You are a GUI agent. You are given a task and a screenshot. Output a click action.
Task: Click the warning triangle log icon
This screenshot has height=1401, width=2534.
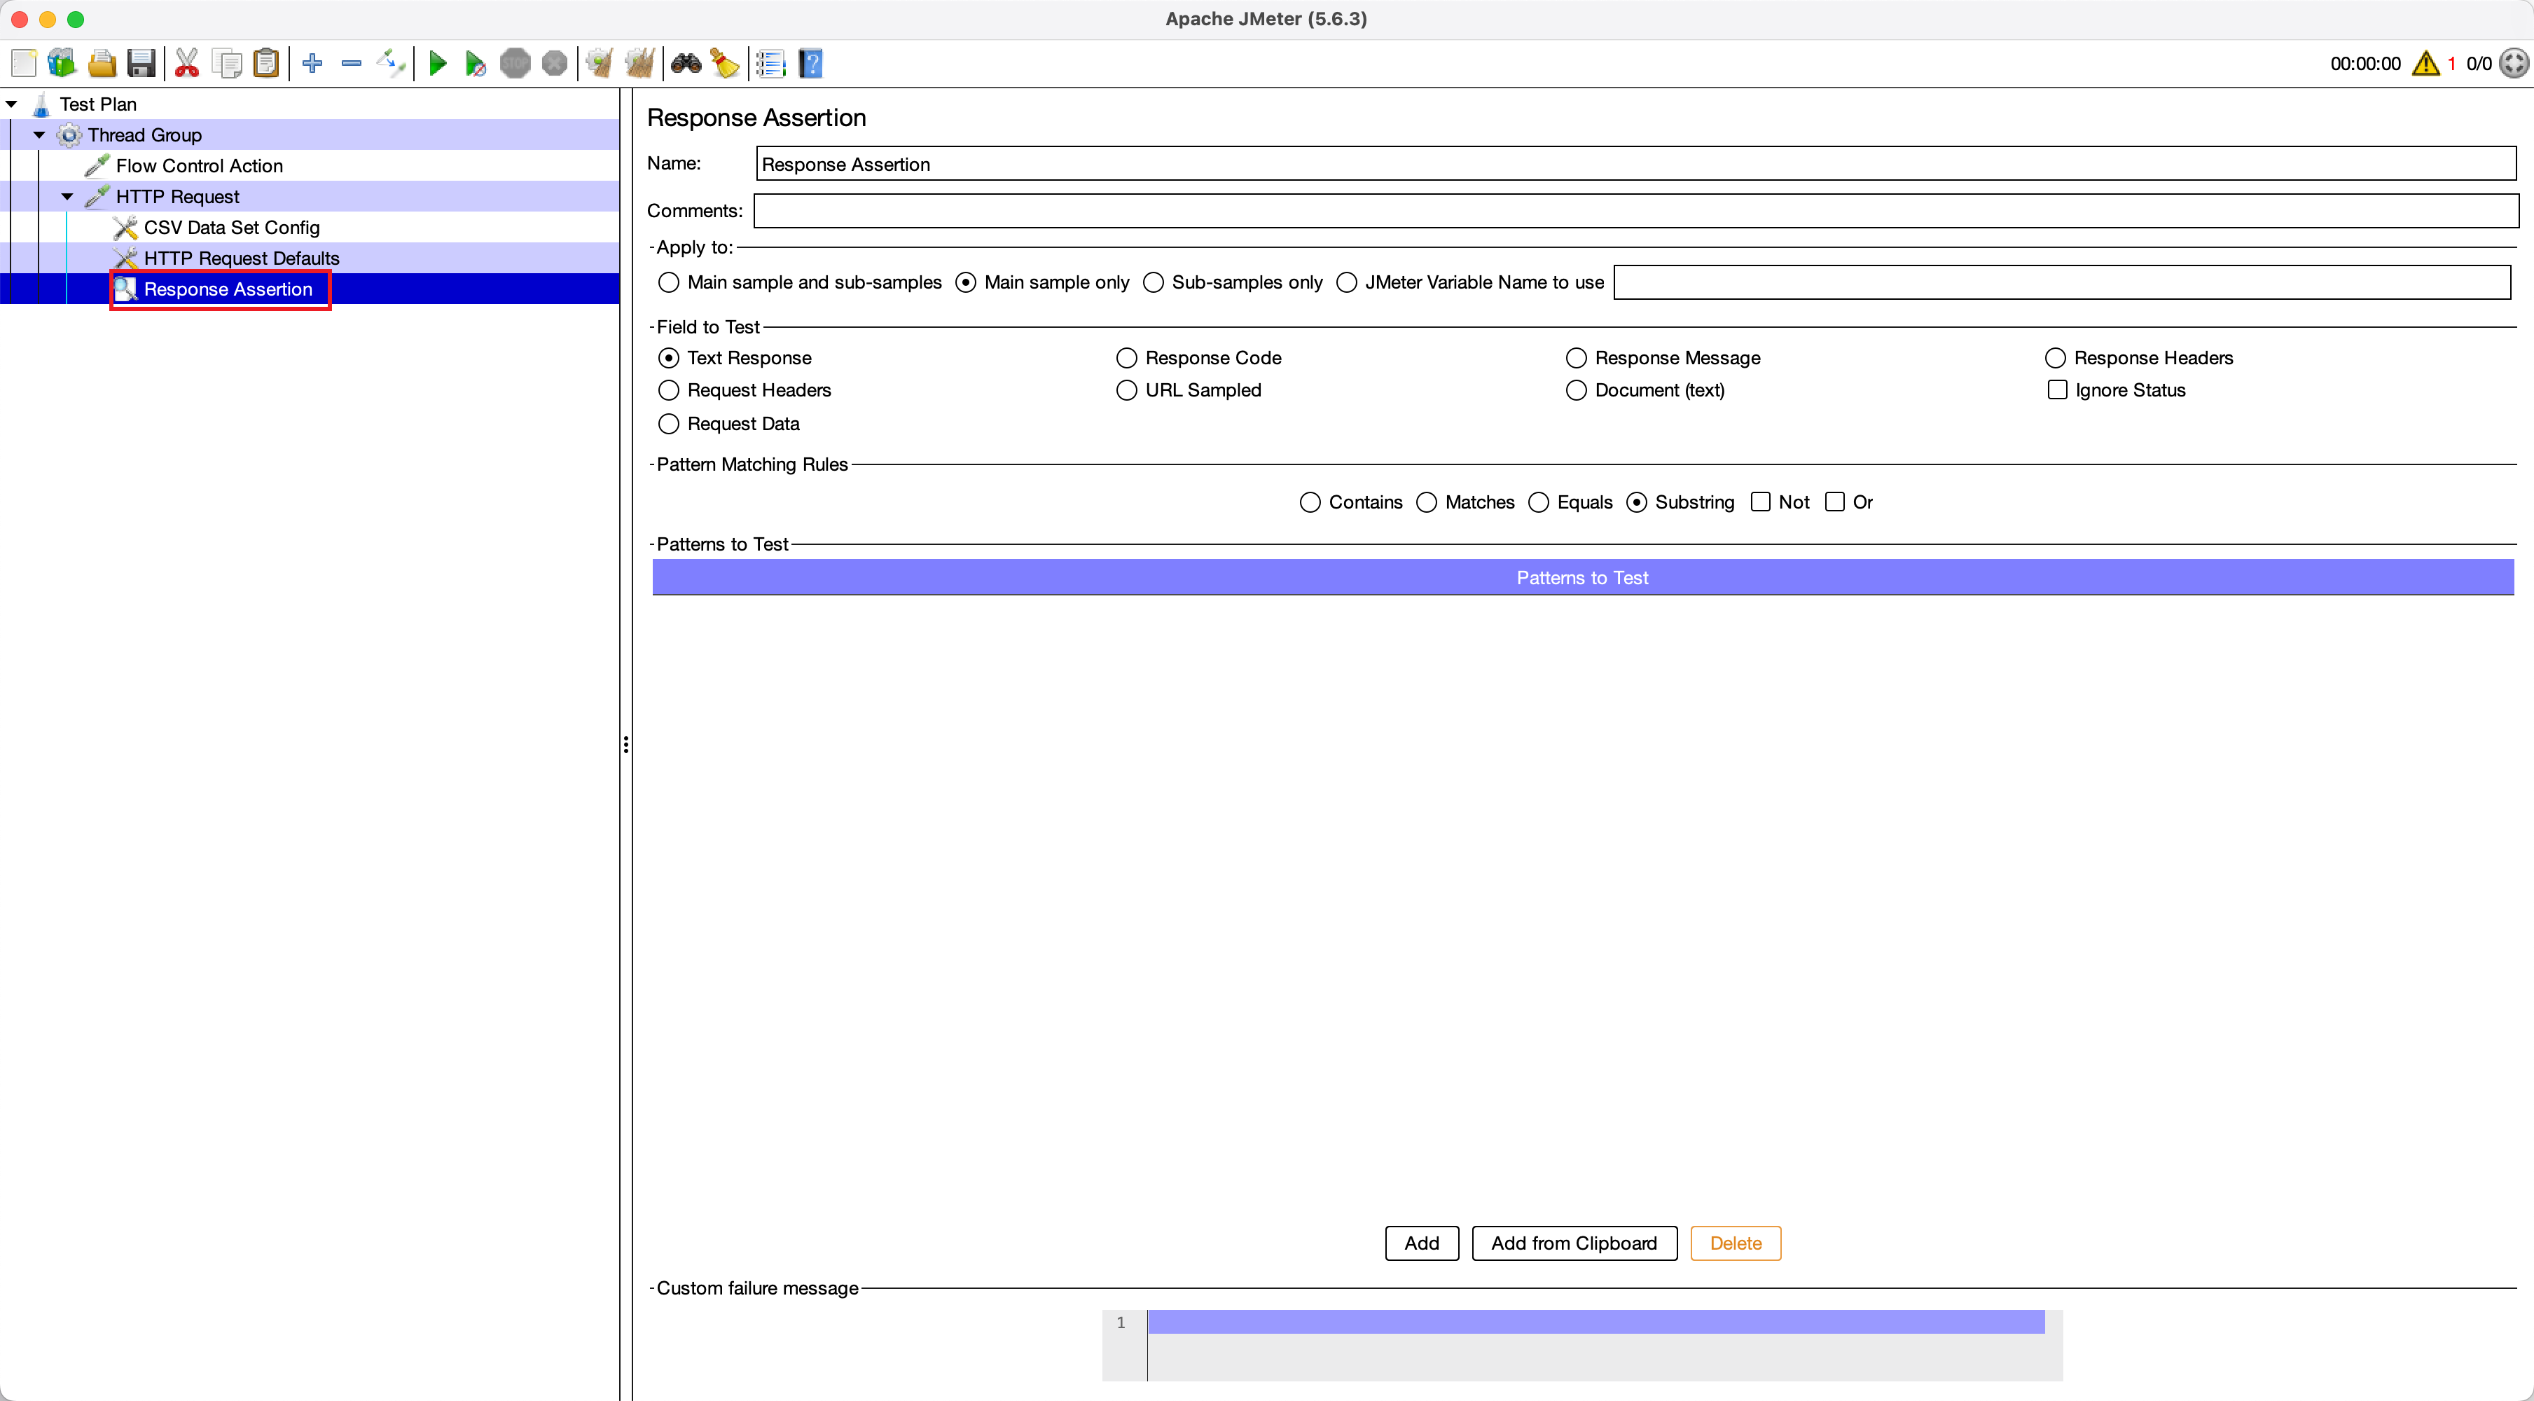point(2426,64)
